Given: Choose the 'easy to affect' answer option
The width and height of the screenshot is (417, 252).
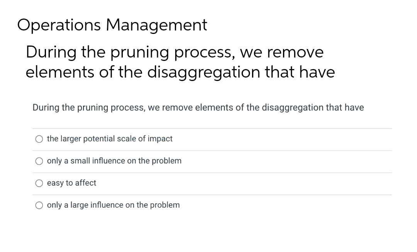Looking at the screenshot, I should 39,183.
